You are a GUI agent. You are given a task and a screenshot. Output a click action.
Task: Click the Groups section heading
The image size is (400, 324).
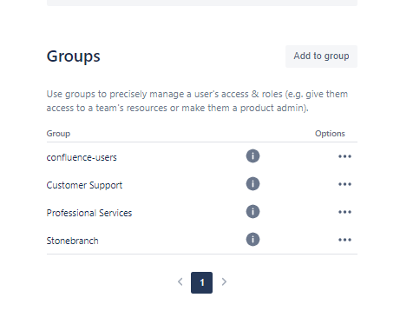coord(74,56)
